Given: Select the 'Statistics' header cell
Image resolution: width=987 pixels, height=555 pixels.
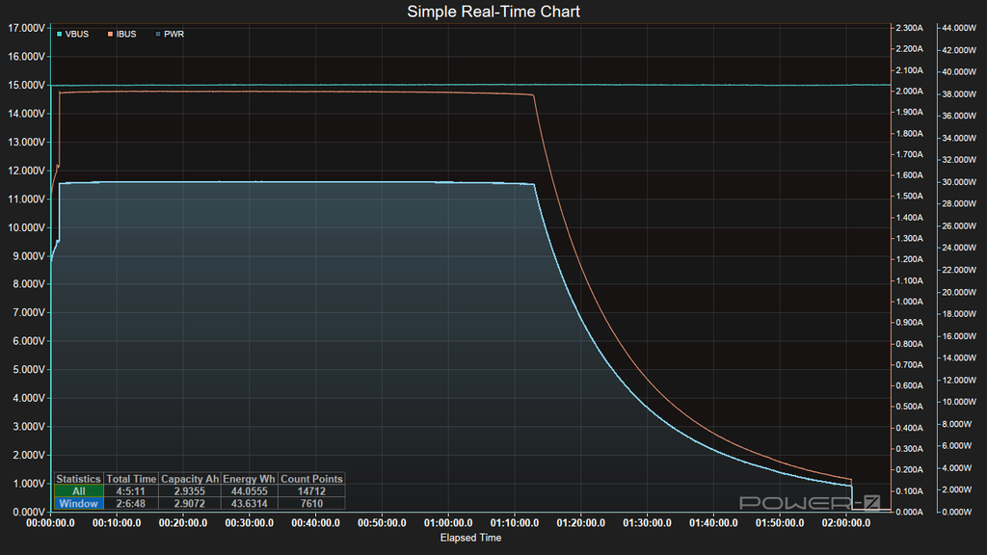Looking at the screenshot, I should coord(79,479).
